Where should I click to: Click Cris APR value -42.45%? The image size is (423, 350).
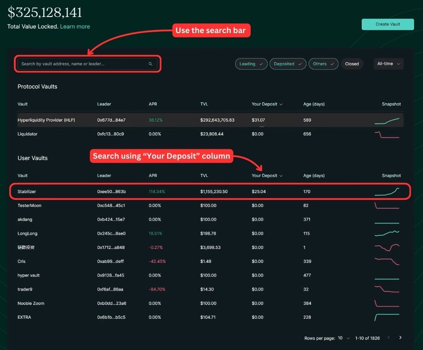pos(157,261)
